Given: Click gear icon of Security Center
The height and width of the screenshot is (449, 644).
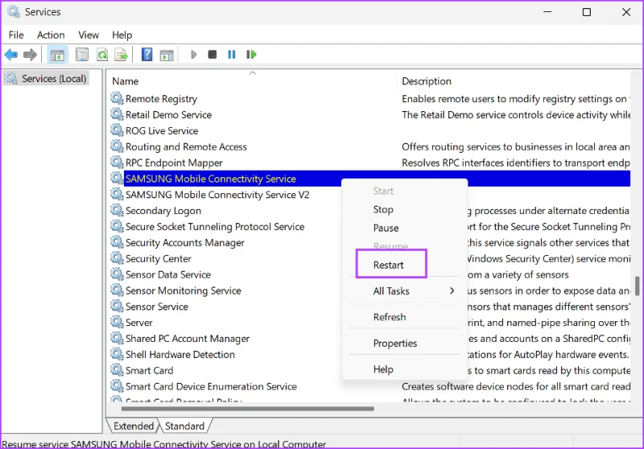Looking at the screenshot, I should 117,258.
